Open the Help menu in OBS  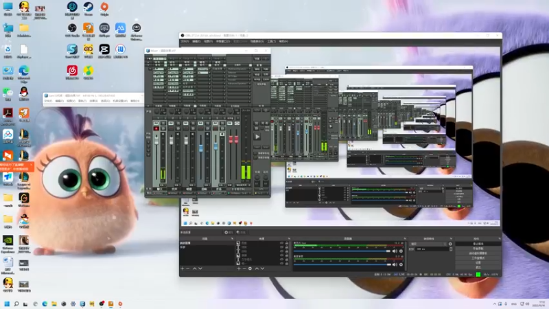283,41
